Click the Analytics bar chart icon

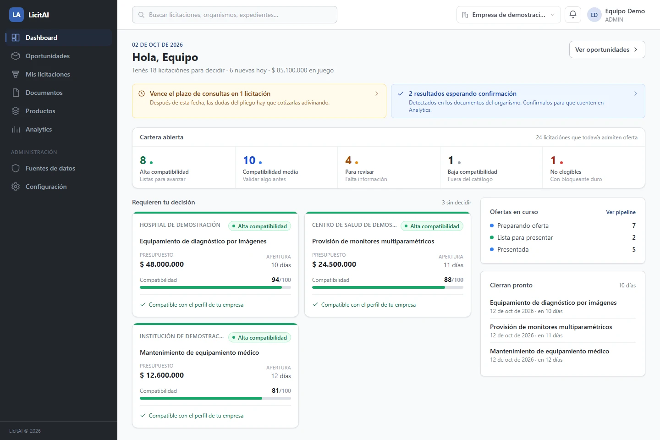16,129
